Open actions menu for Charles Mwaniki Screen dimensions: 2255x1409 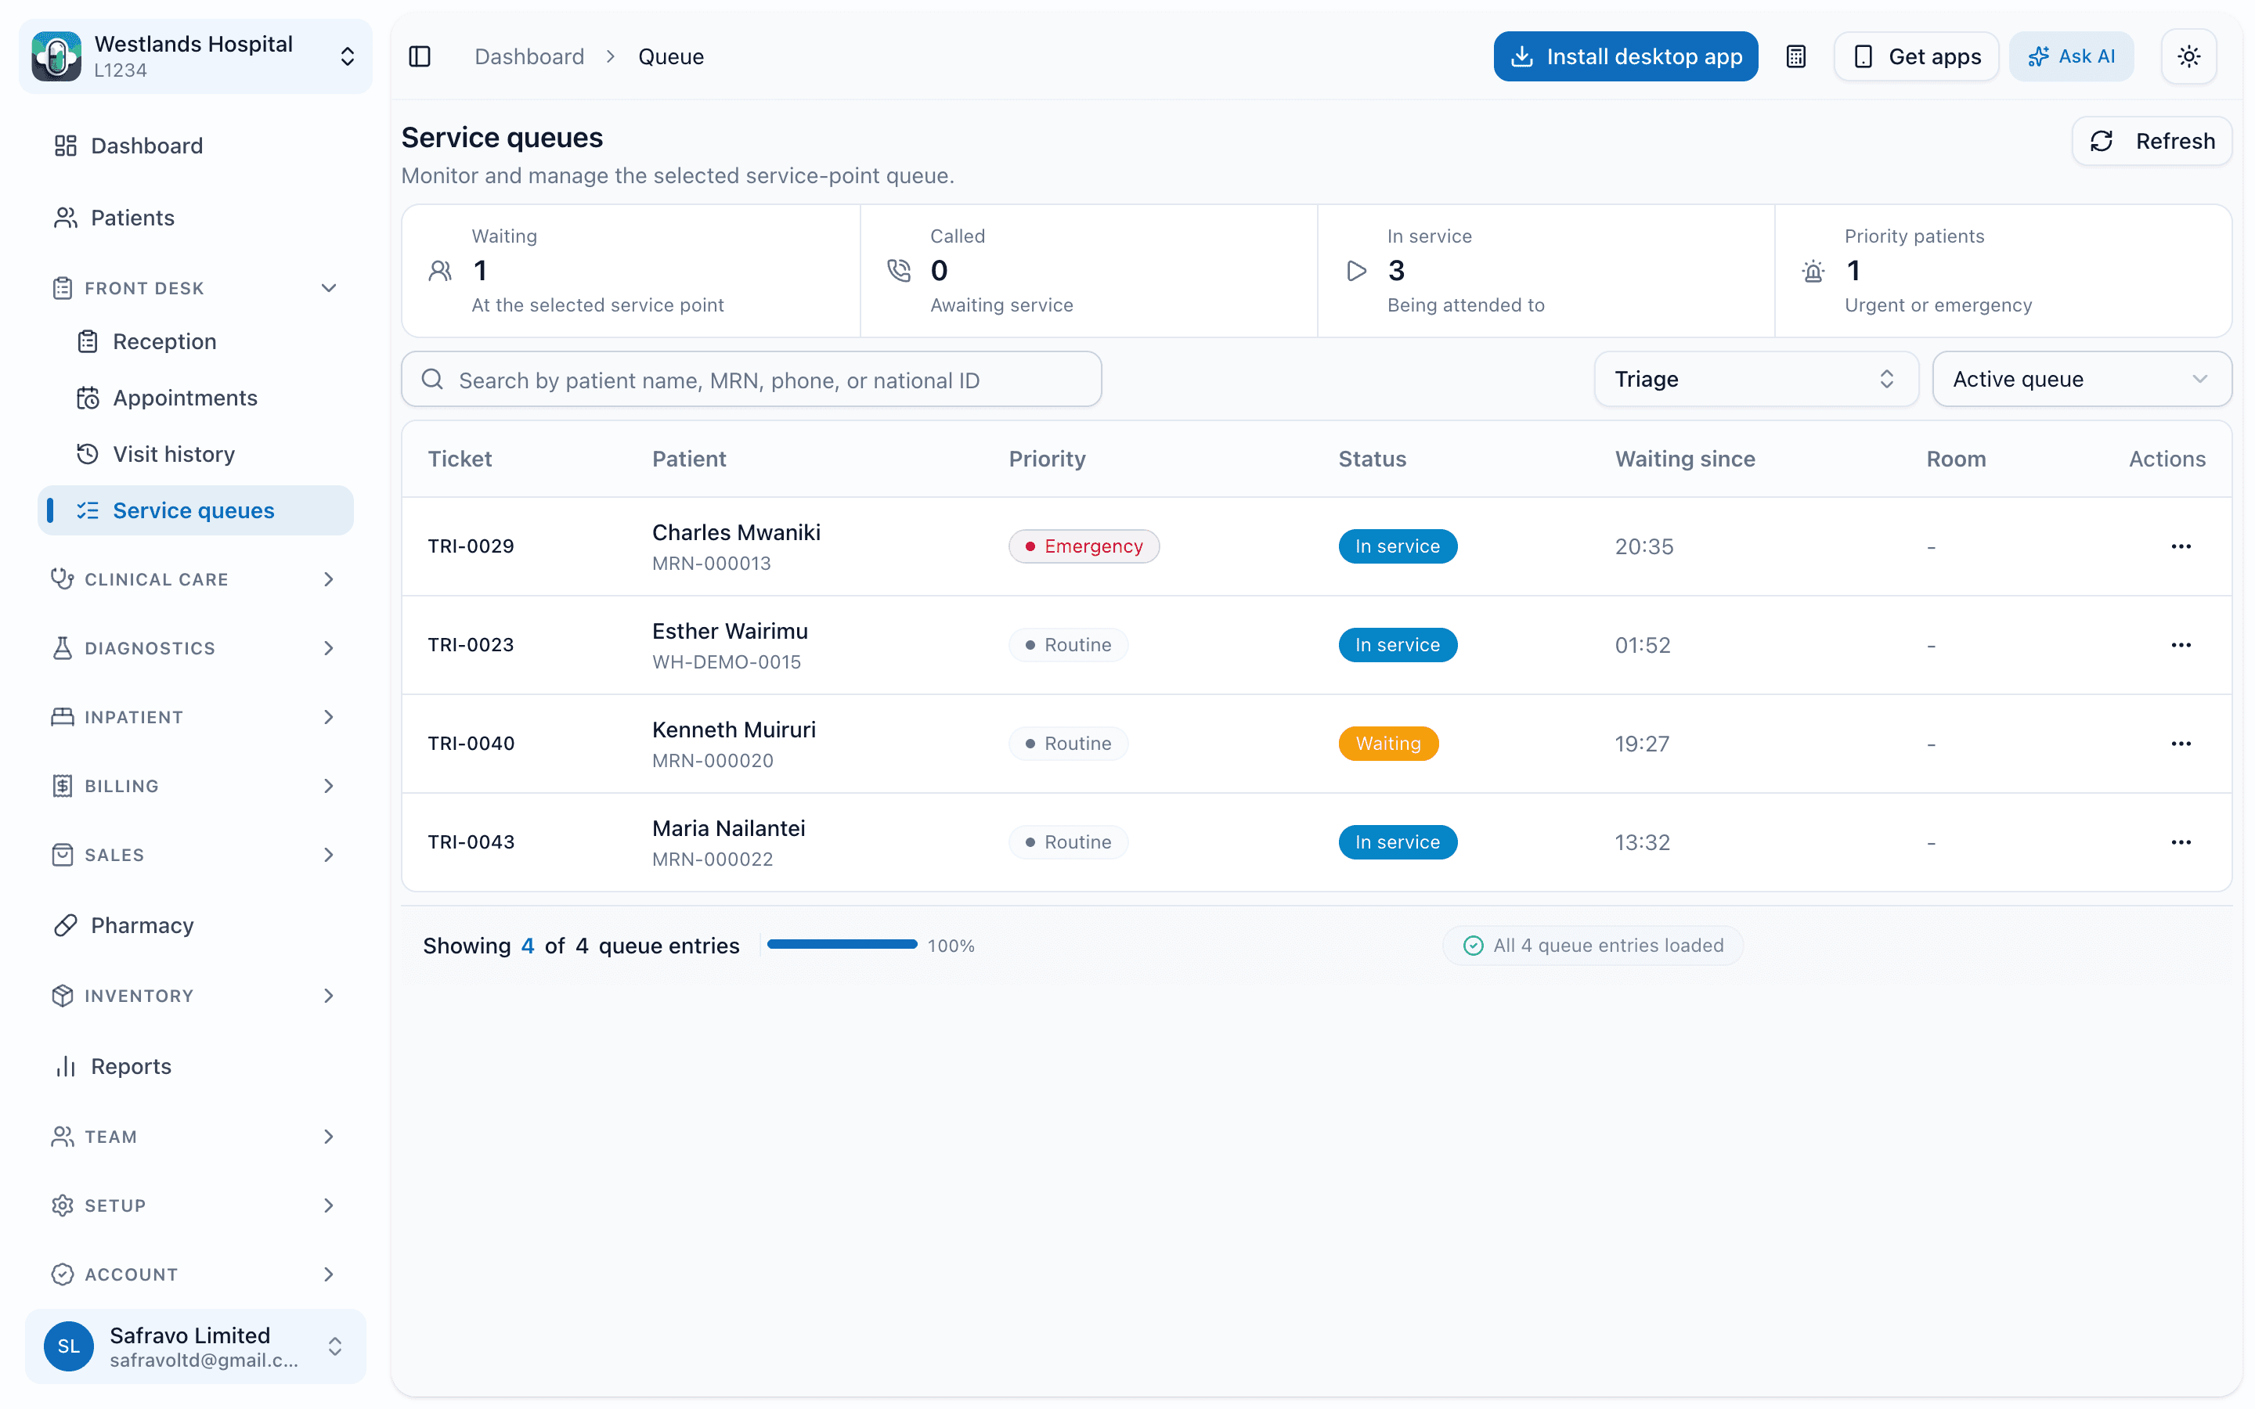coord(2181,546)
